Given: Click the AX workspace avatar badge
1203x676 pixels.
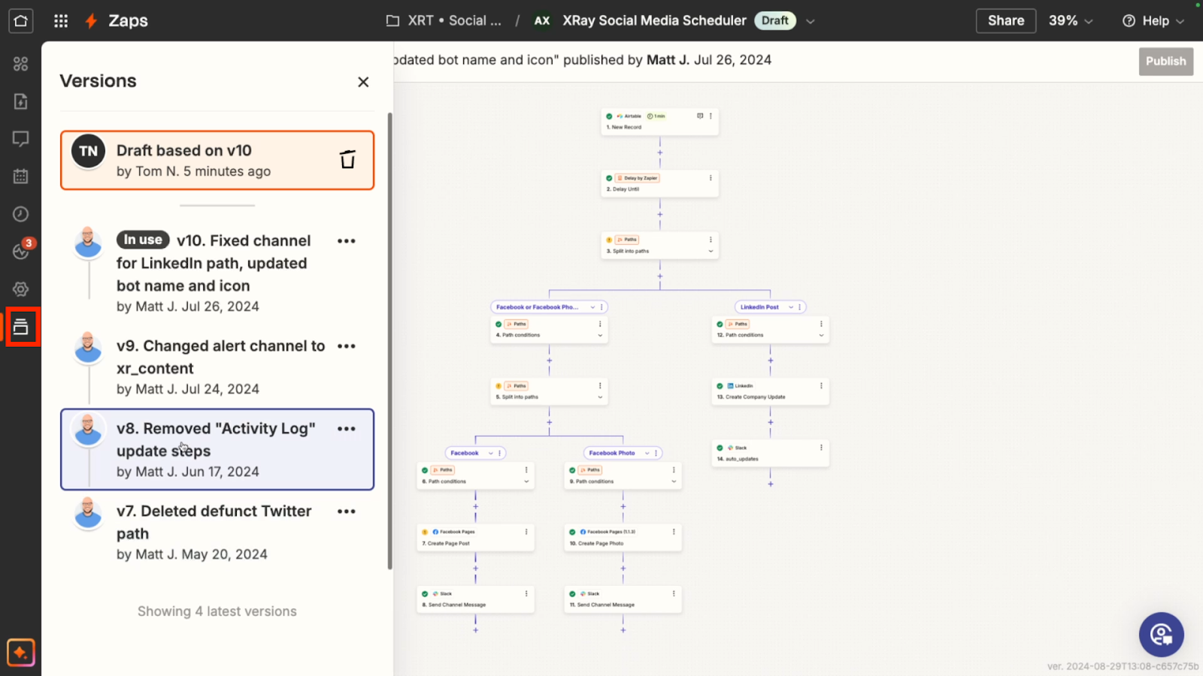Looking at the screenshot, I should coord(542,21).
